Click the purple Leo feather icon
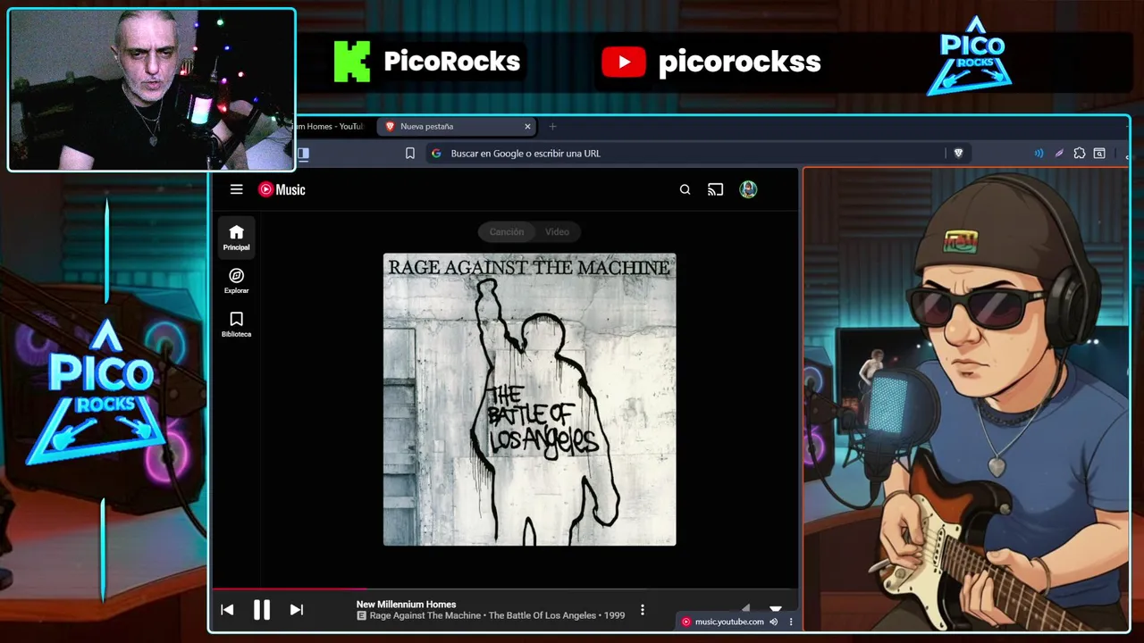 pyautogui.click(x=1059, y=154)
